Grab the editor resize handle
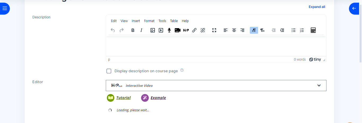The width and height of the screenshot is (362, 123). pos(324,60)
